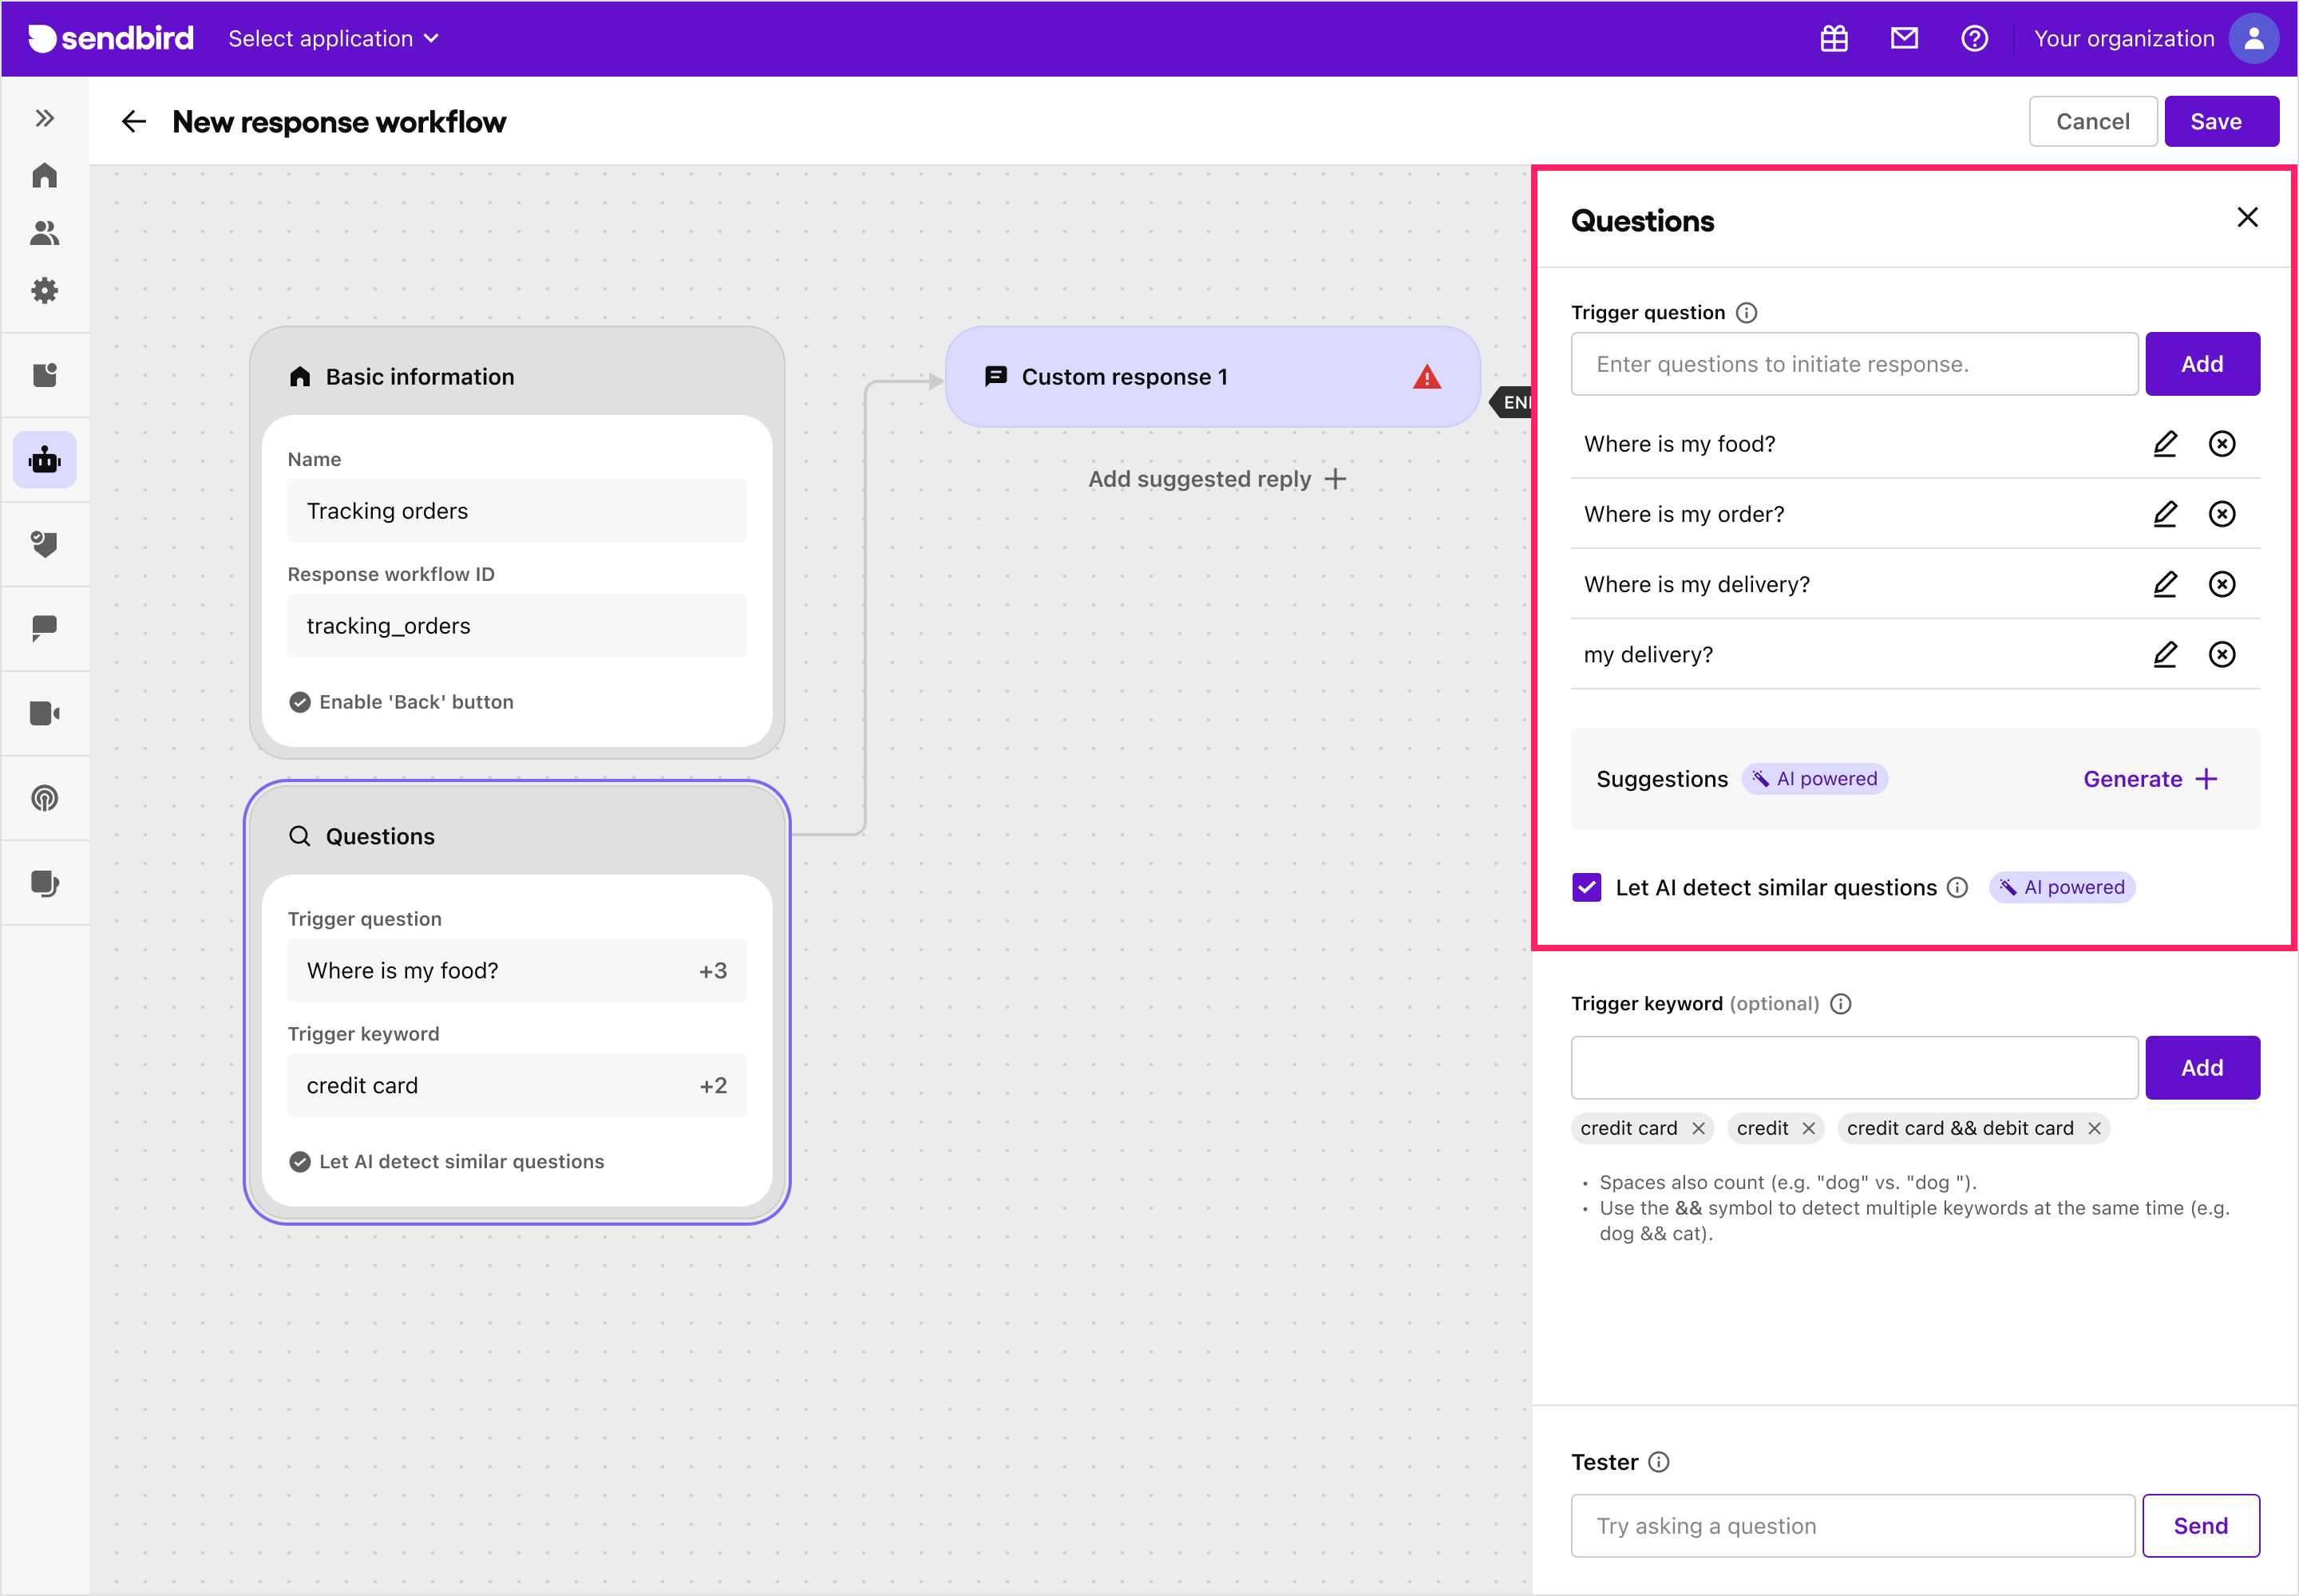Expand the +3 trigger questions count

[x=712, y=971]
